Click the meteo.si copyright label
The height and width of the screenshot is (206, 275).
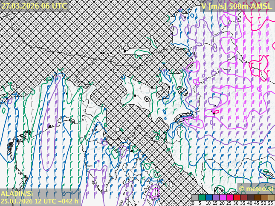click(256, 189)
